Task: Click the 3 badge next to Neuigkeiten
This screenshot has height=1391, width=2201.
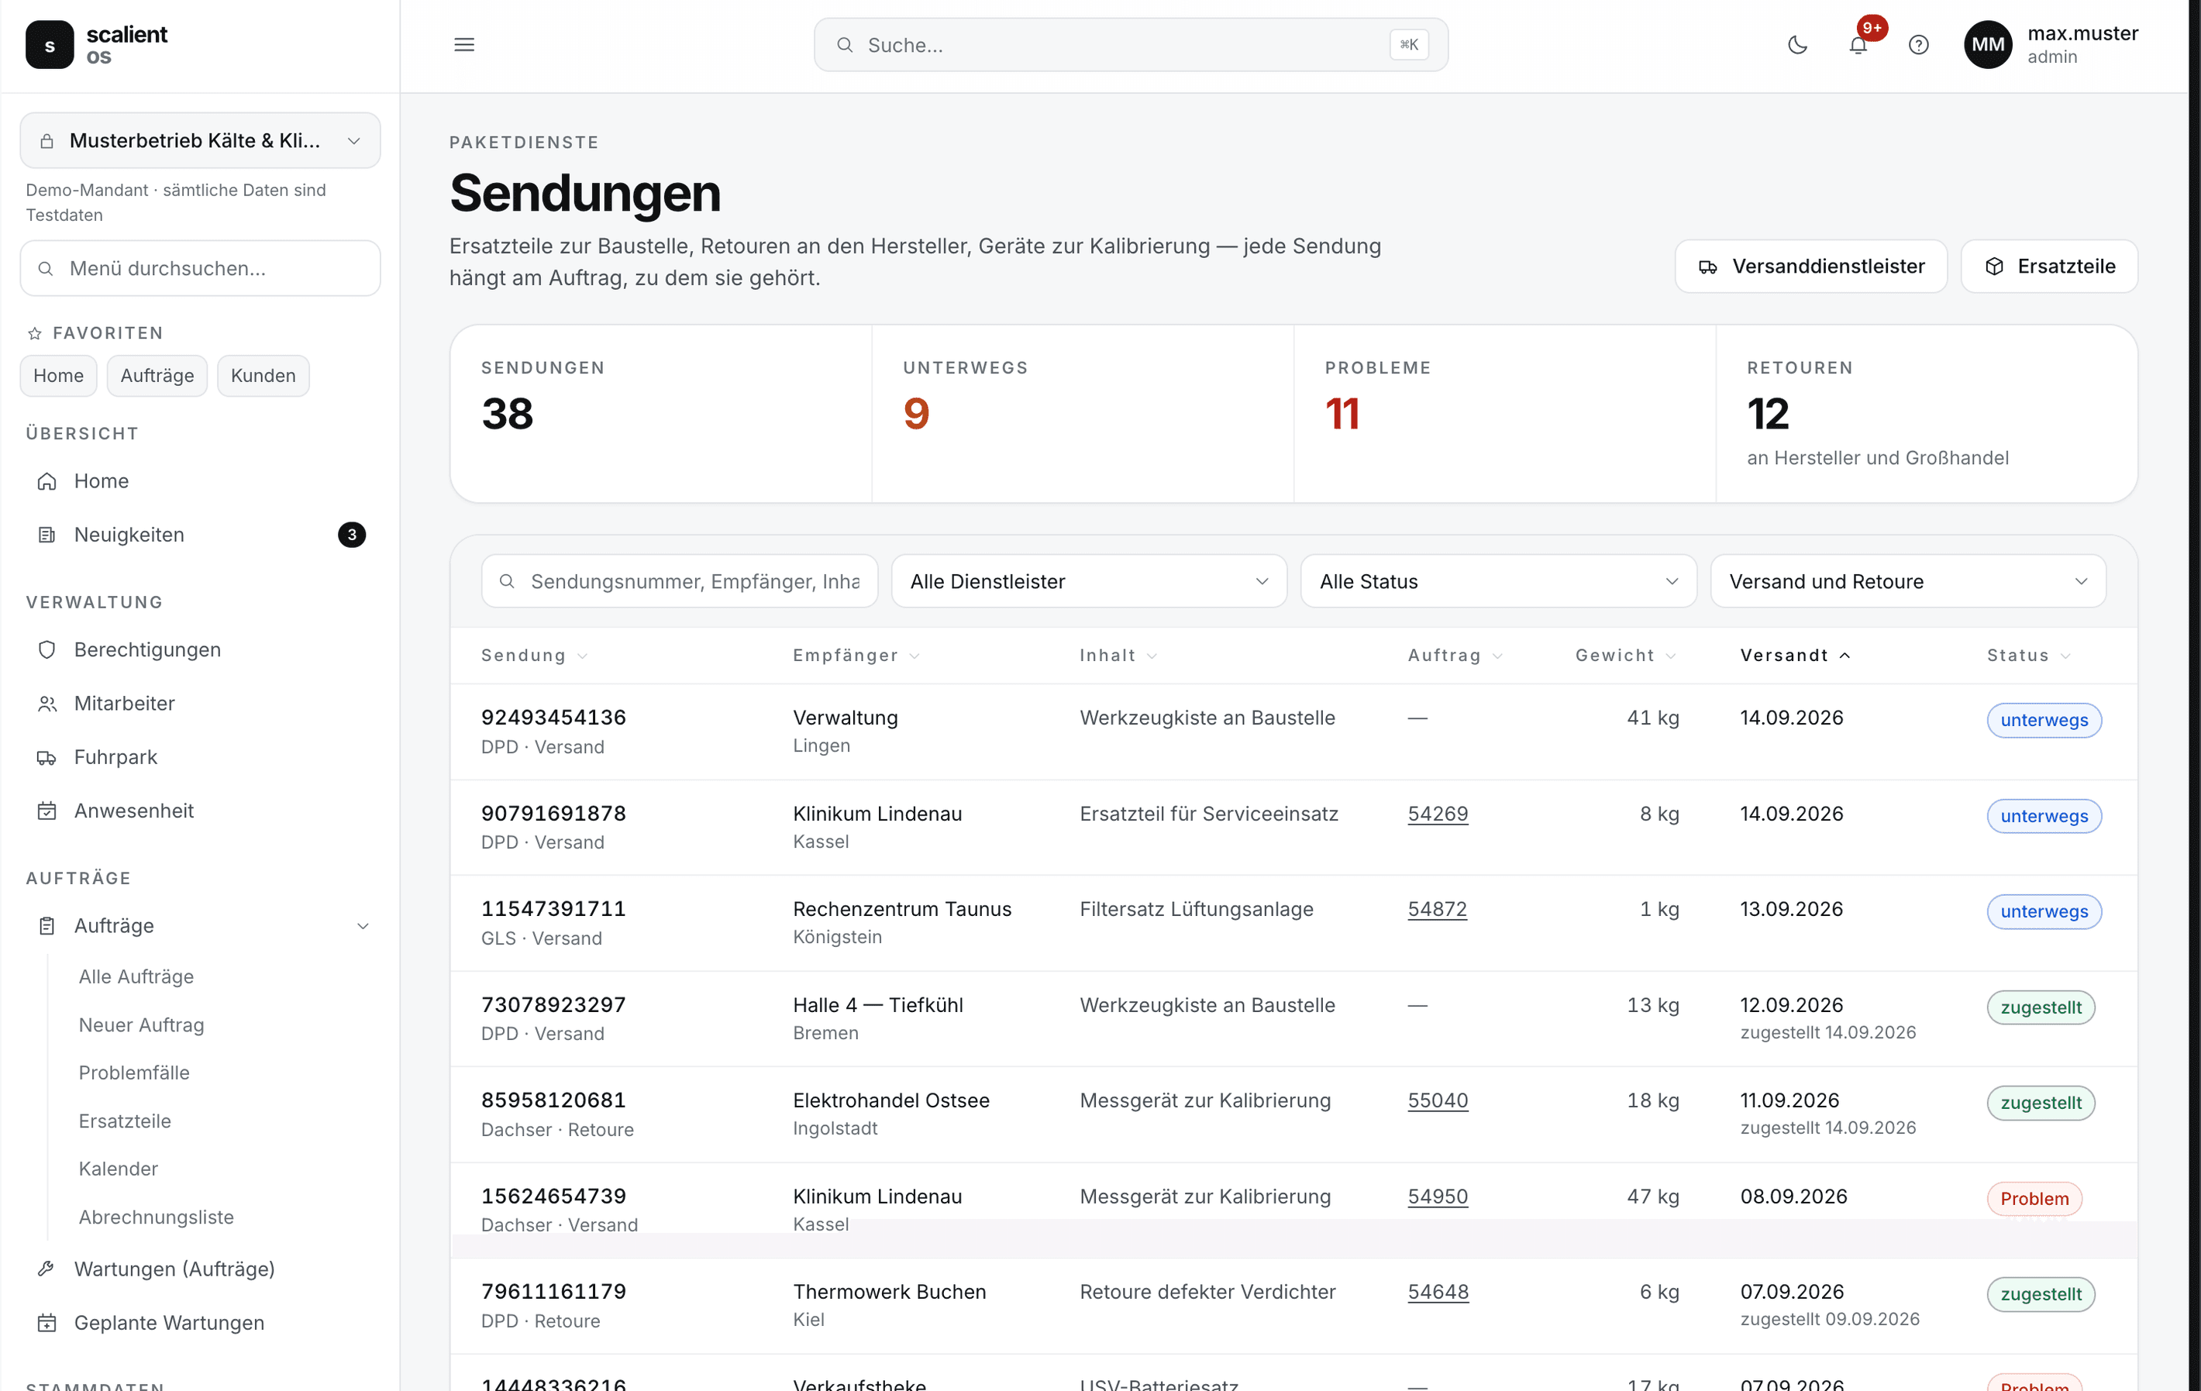Action: pos(352,535)
